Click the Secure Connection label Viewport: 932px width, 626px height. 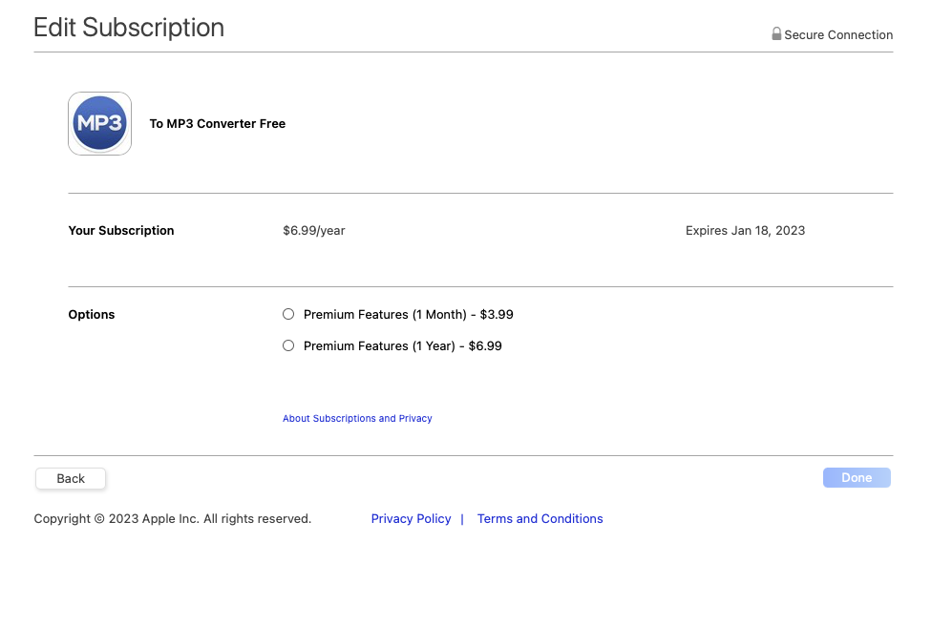point(837,34)
